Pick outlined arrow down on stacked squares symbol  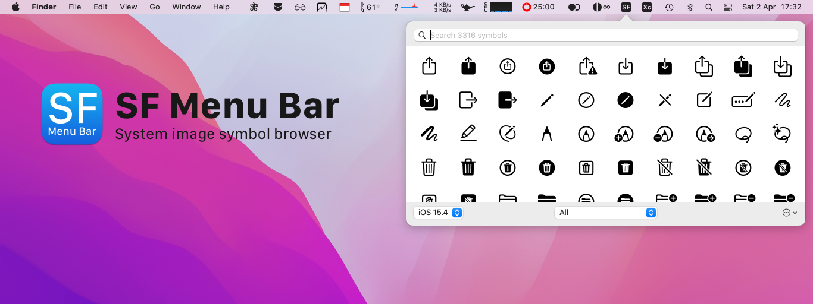pyautogui.click(x=783, y=66)
